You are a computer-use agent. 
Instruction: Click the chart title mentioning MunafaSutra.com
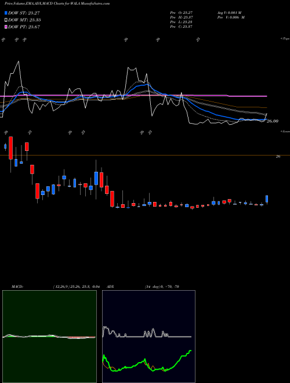click(57, 3)
